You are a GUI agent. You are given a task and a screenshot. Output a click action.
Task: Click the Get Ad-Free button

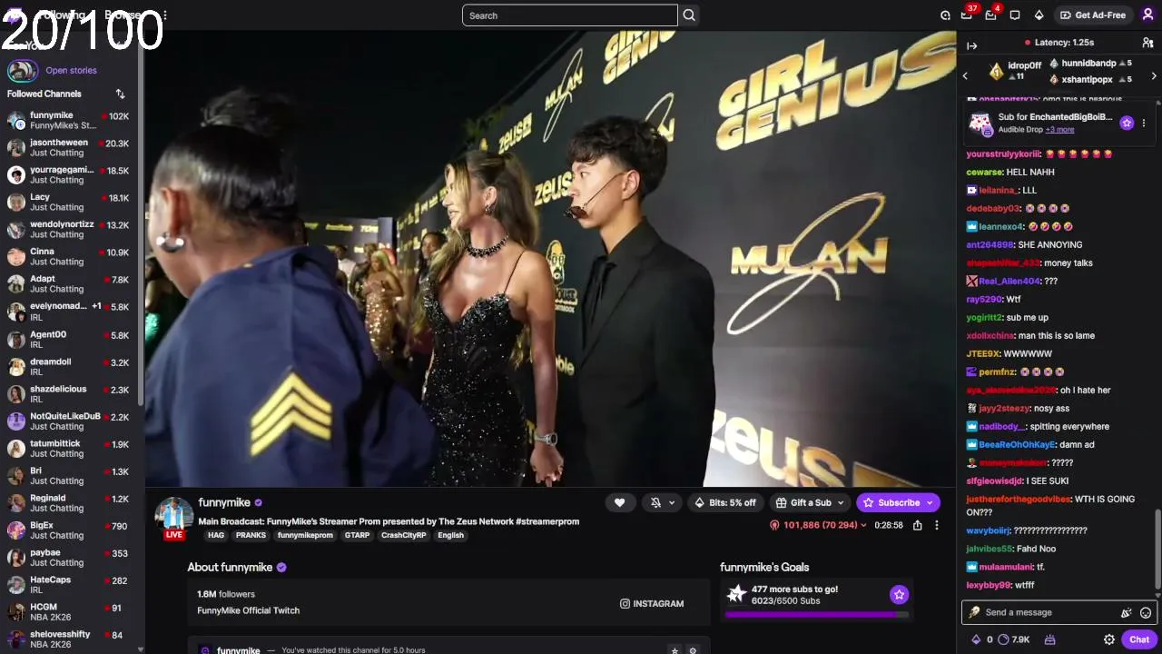click(x=1093, y=15)
